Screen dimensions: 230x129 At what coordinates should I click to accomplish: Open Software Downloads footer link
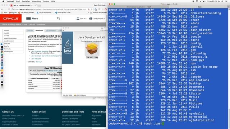[x=70, y=122]
